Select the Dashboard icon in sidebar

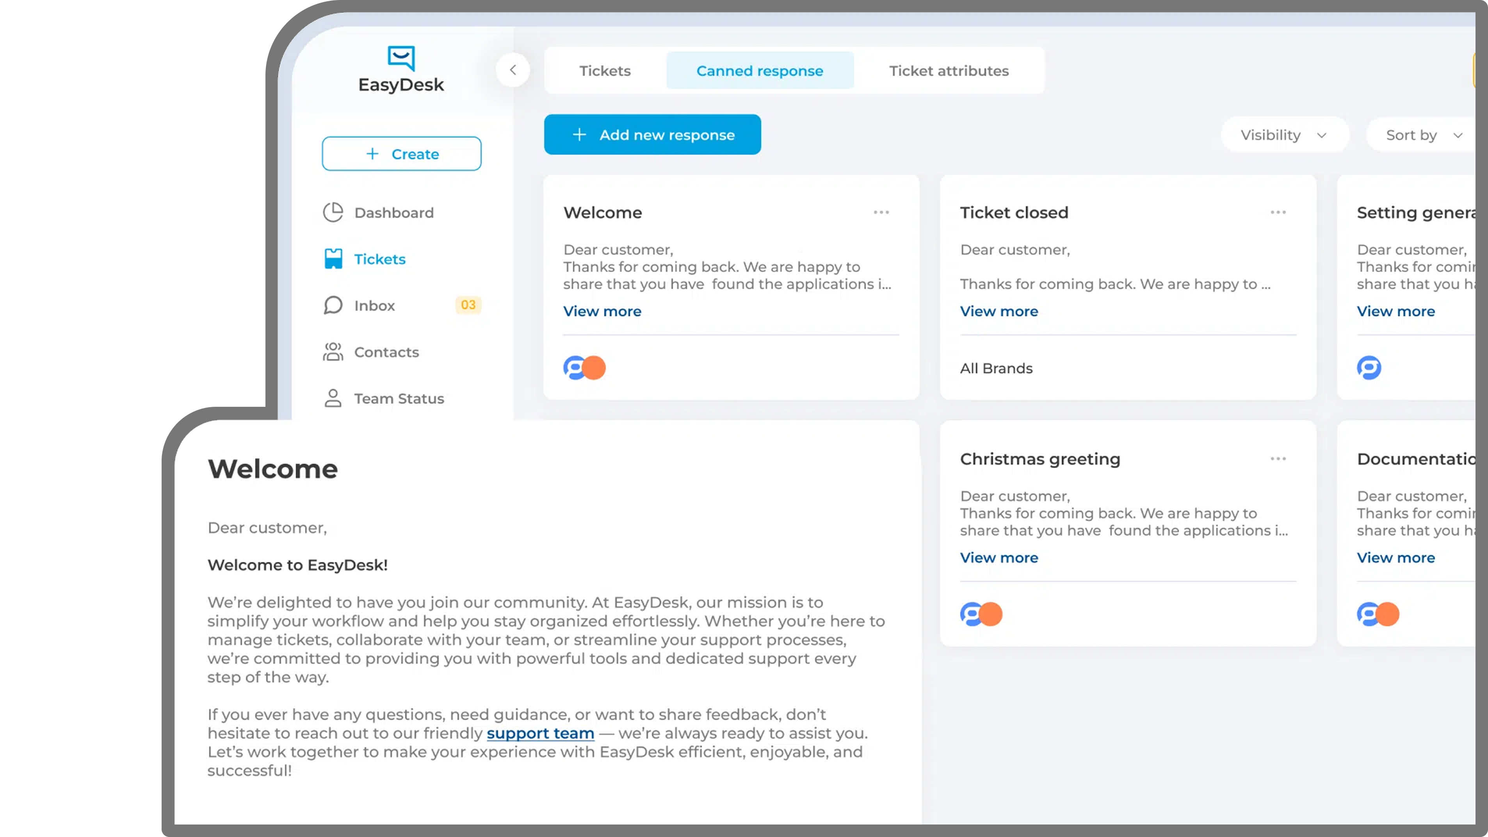coord(333,212)
